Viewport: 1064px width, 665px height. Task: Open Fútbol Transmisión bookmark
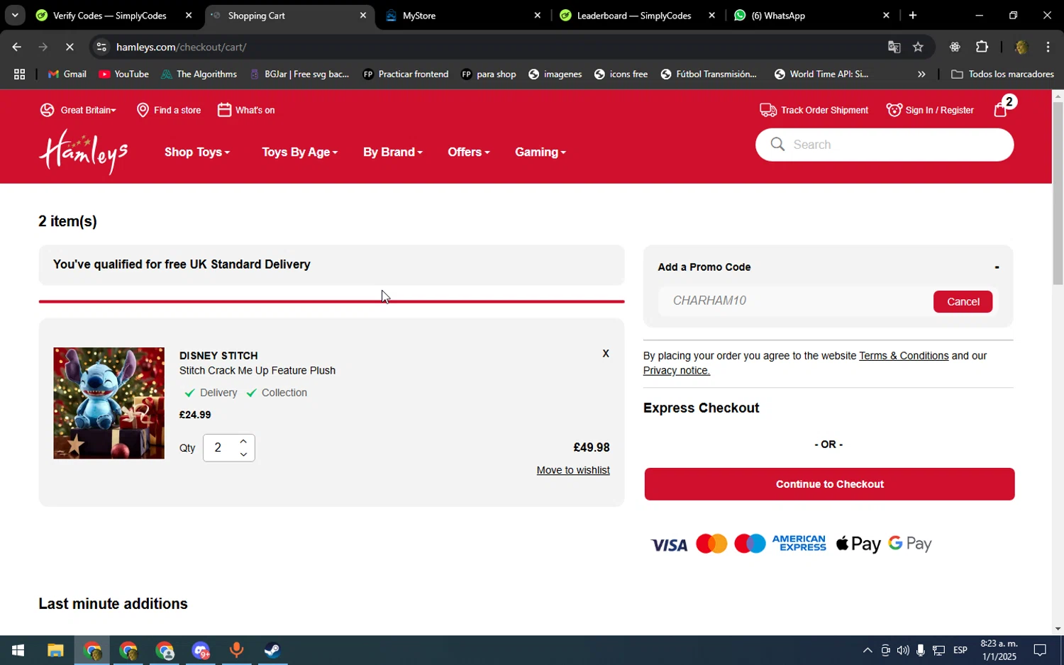[x=709, y=74]
